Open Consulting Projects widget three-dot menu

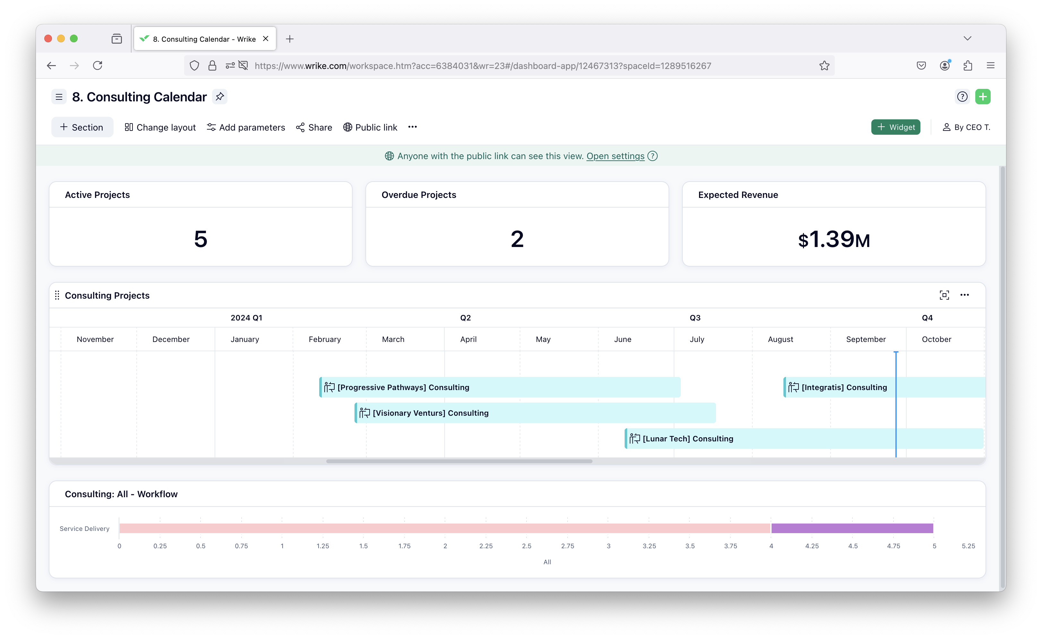964,295
